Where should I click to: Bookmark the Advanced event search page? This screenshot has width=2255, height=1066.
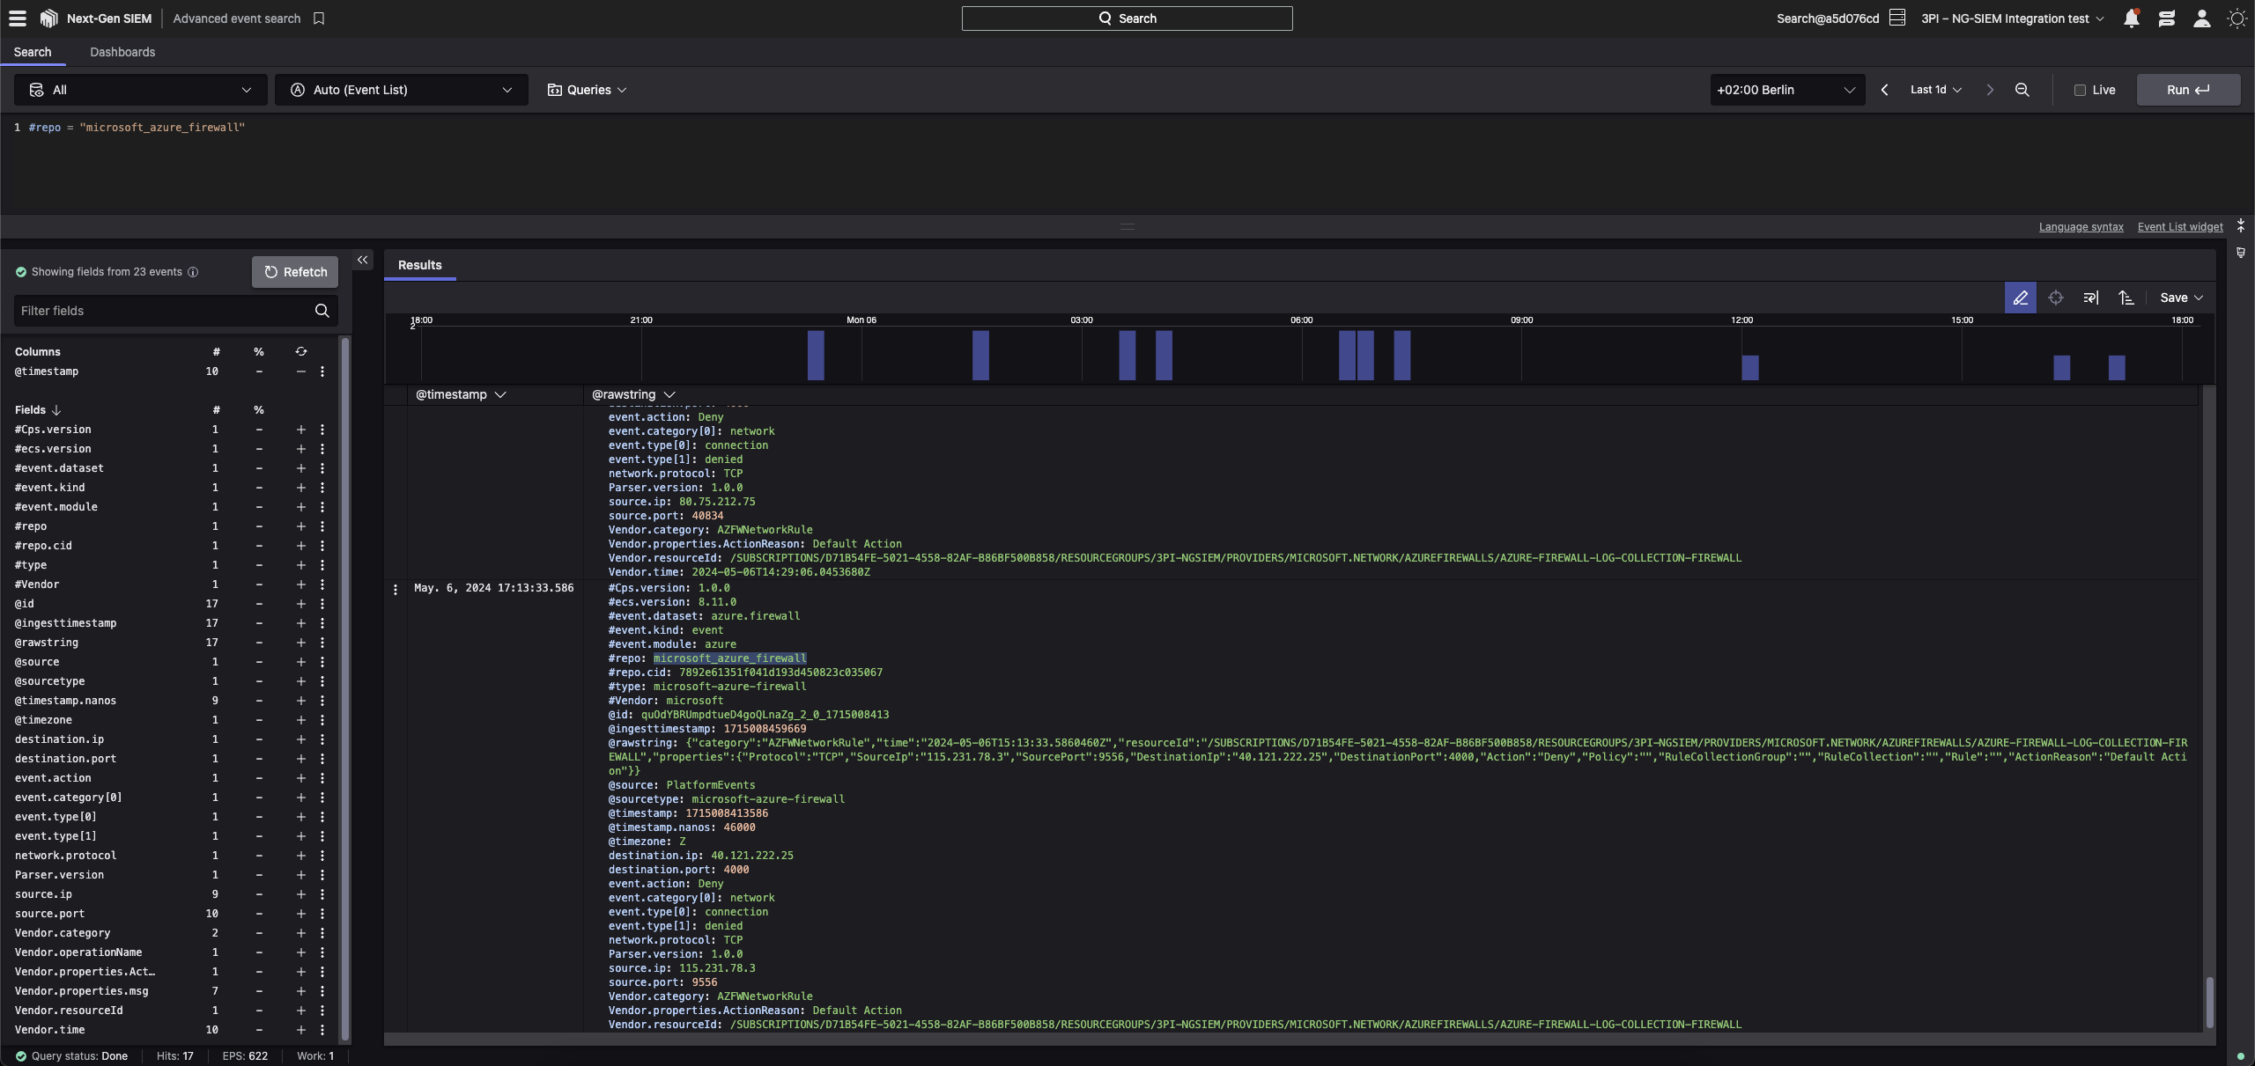(x=319, y=18)
